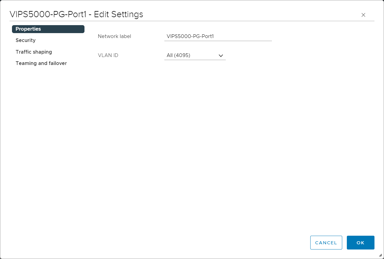The height and width of the screenshot is (259, 384).
Task: Click the resize grip in dialog corner
Action: click(x=380, y=255)
